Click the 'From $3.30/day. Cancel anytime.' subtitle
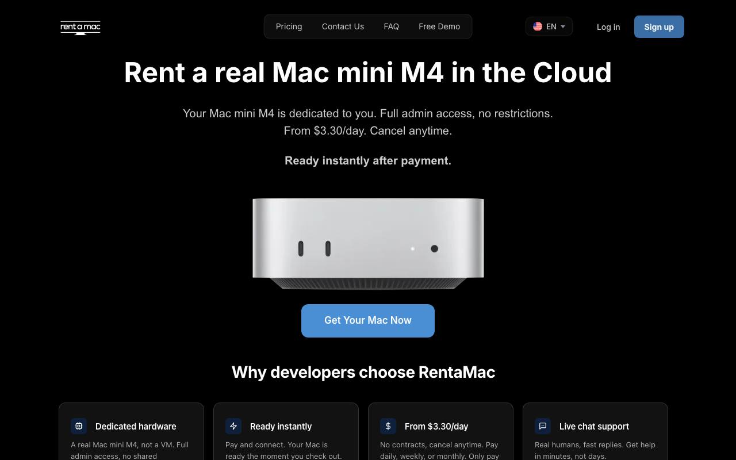This screenshot has width=736, height=460. 368,131
